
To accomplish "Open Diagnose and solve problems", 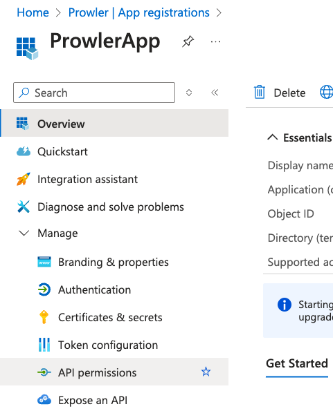I will [114, 207].
